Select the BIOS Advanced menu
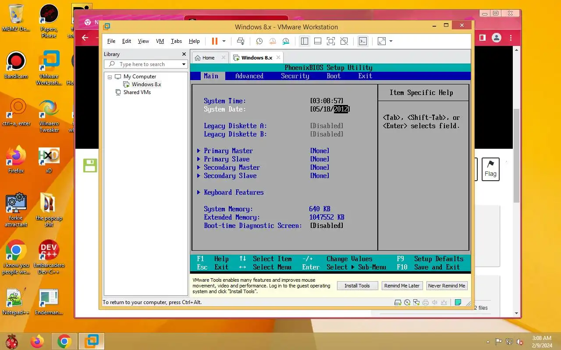The height and width of the screenshot is (350, 561). click(249, 76)
